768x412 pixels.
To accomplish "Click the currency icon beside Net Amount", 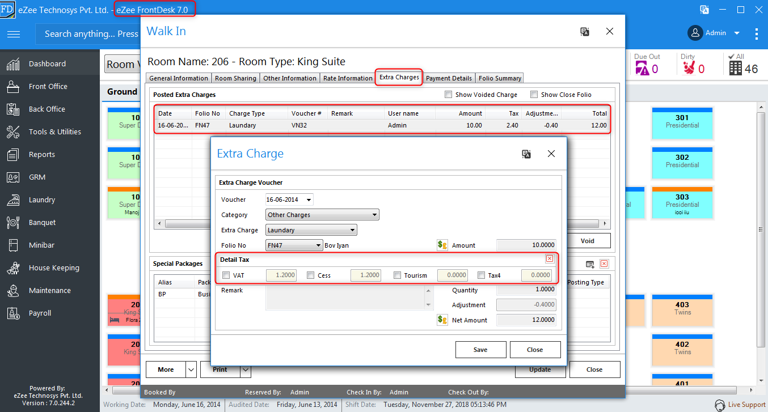I will (x=442, y=320).
